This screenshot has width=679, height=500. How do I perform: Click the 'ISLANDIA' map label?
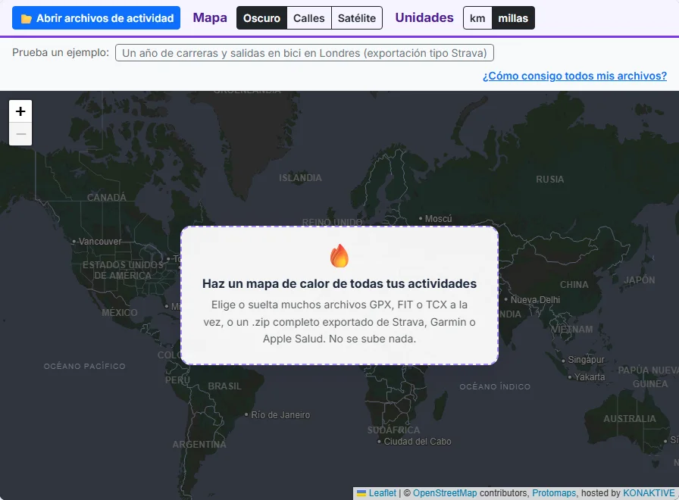click(300, 178)
